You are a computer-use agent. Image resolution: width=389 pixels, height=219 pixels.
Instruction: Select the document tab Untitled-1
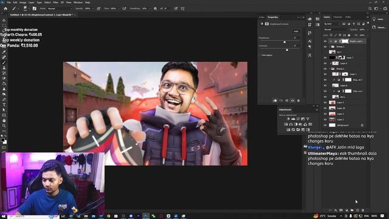coord(41,15)
